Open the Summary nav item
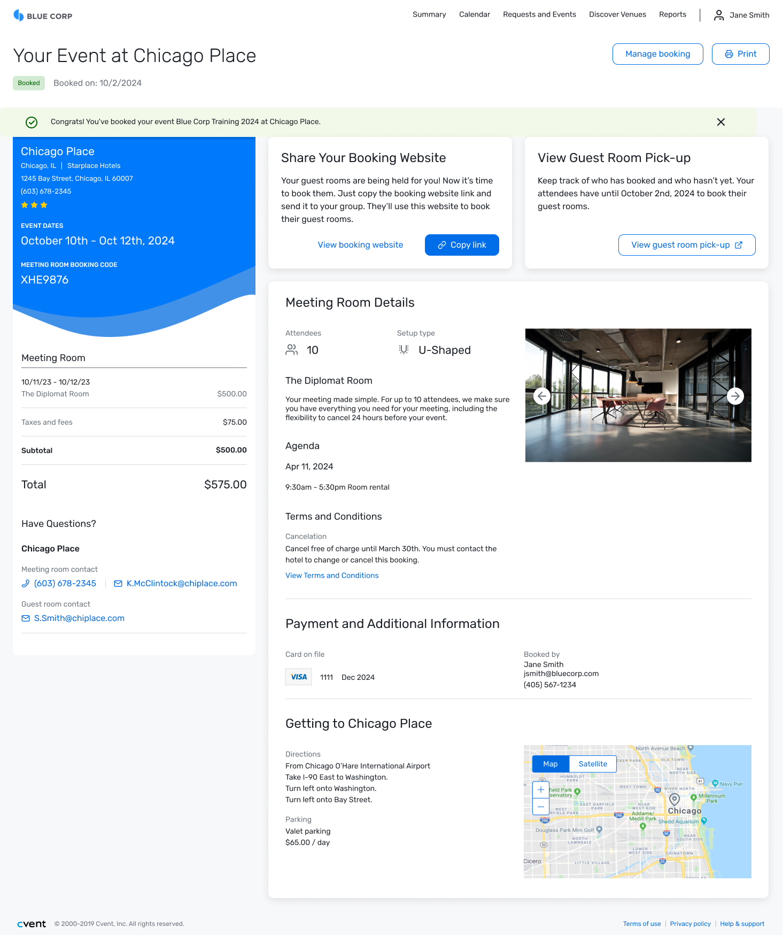 pyautogui.click(x=429, y=14)
